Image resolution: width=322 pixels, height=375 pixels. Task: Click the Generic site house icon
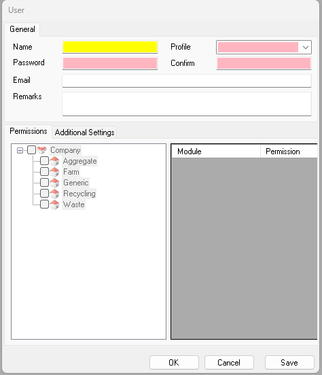pos(54,183)
